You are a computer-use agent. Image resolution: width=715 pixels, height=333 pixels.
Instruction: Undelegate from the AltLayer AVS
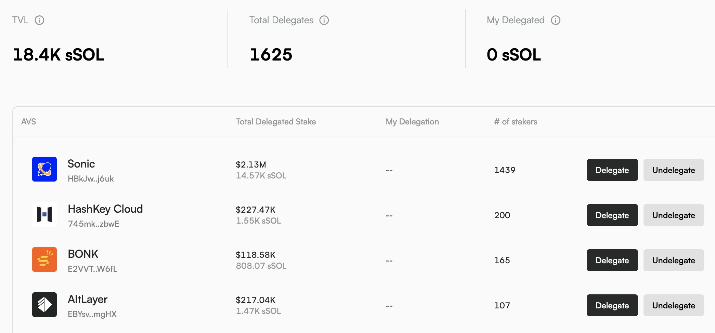click(x=674, y=305)
